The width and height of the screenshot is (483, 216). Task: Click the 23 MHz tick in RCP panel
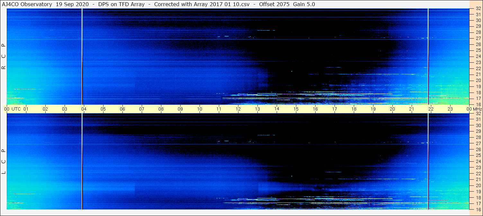(478, 62)
